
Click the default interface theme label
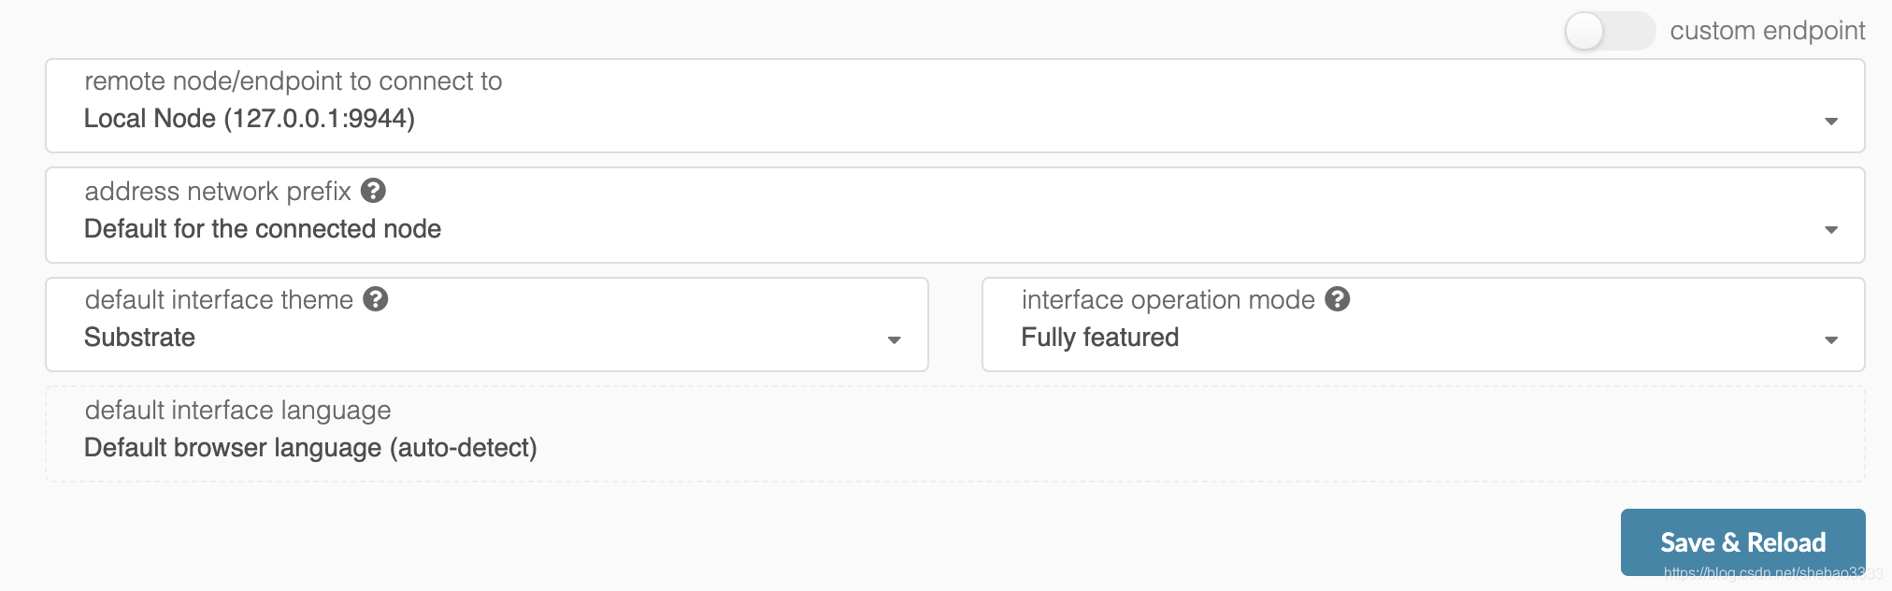[x=219, y=300]
